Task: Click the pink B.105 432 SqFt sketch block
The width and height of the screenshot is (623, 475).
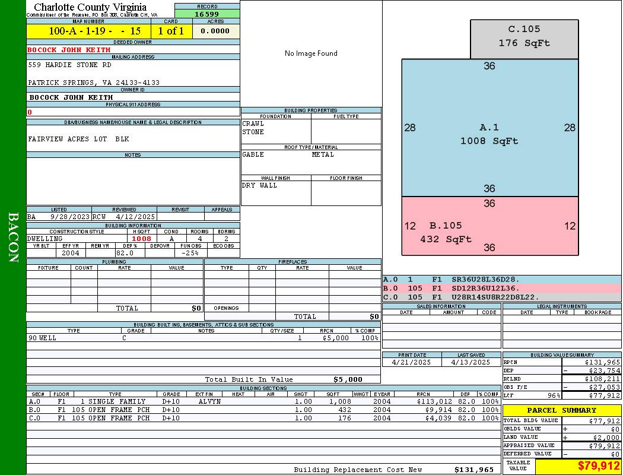Action: coord(490,226)
